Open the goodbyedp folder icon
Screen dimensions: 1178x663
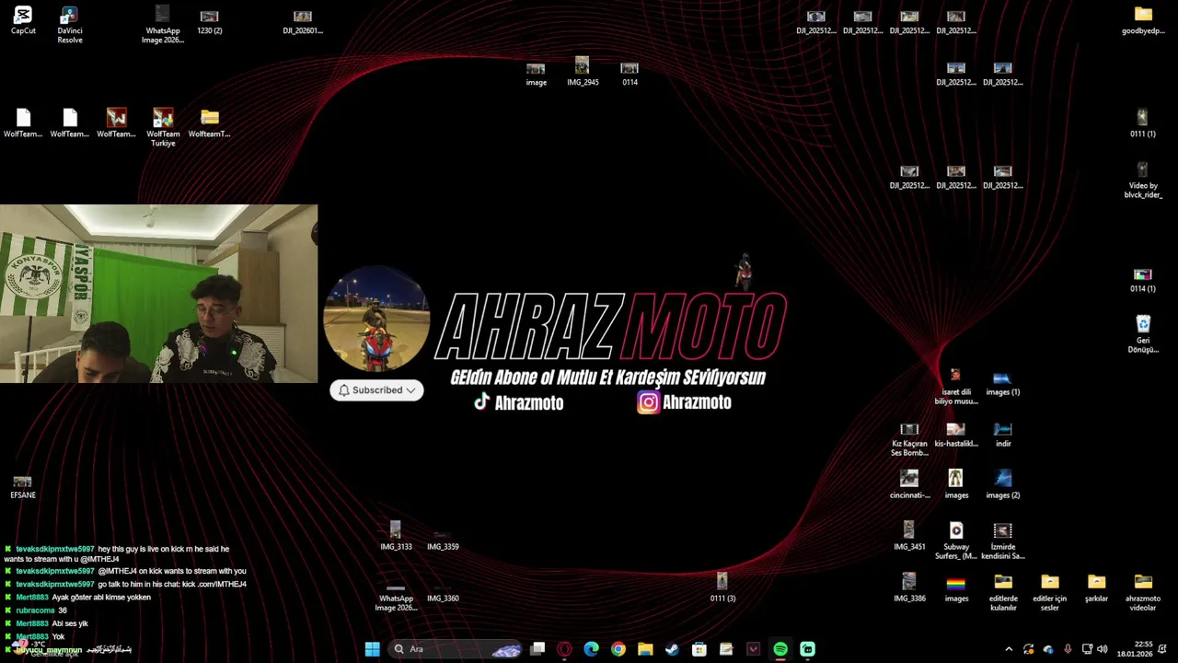1143,20
